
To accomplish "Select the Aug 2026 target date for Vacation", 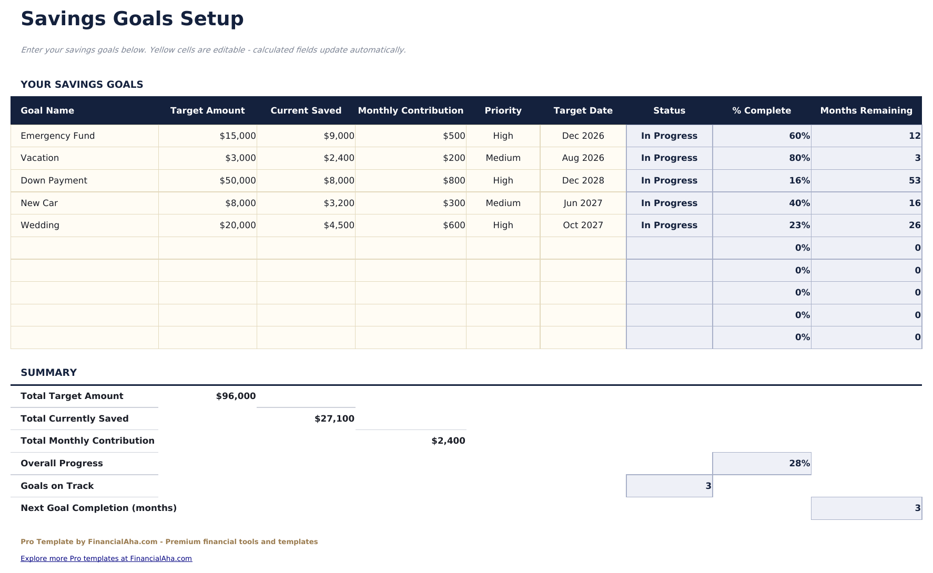I will pos(583,158).
